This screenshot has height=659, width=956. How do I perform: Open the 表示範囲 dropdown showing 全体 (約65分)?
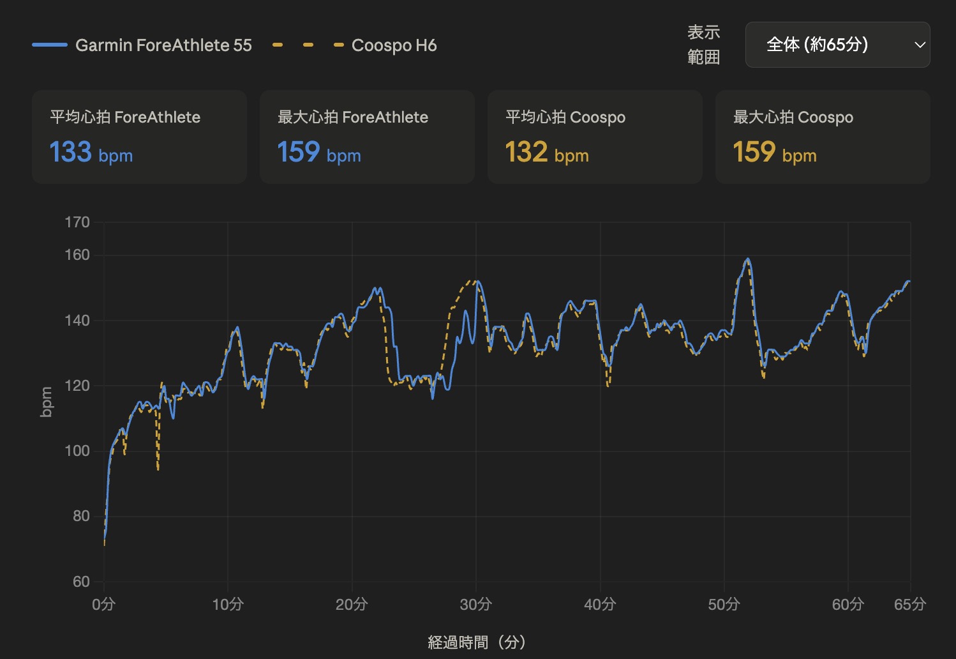tap(837, 45)
